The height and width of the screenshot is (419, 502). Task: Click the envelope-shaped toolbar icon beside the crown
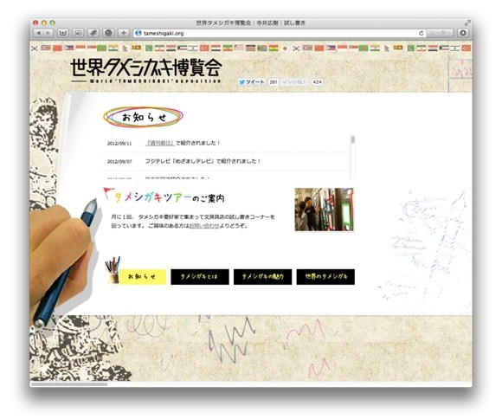tap(78, 33)
